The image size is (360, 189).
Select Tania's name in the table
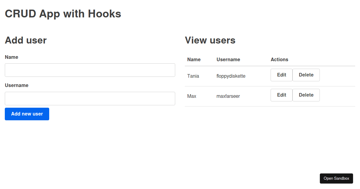193,76
